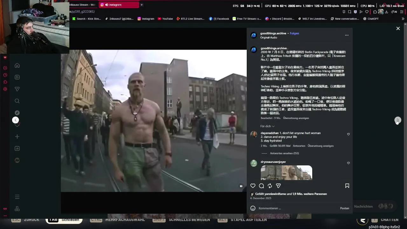The height and width of the screenshot is (229, 407).
Task: Open the Original-Audio link
Action: (x=268, y=38)
